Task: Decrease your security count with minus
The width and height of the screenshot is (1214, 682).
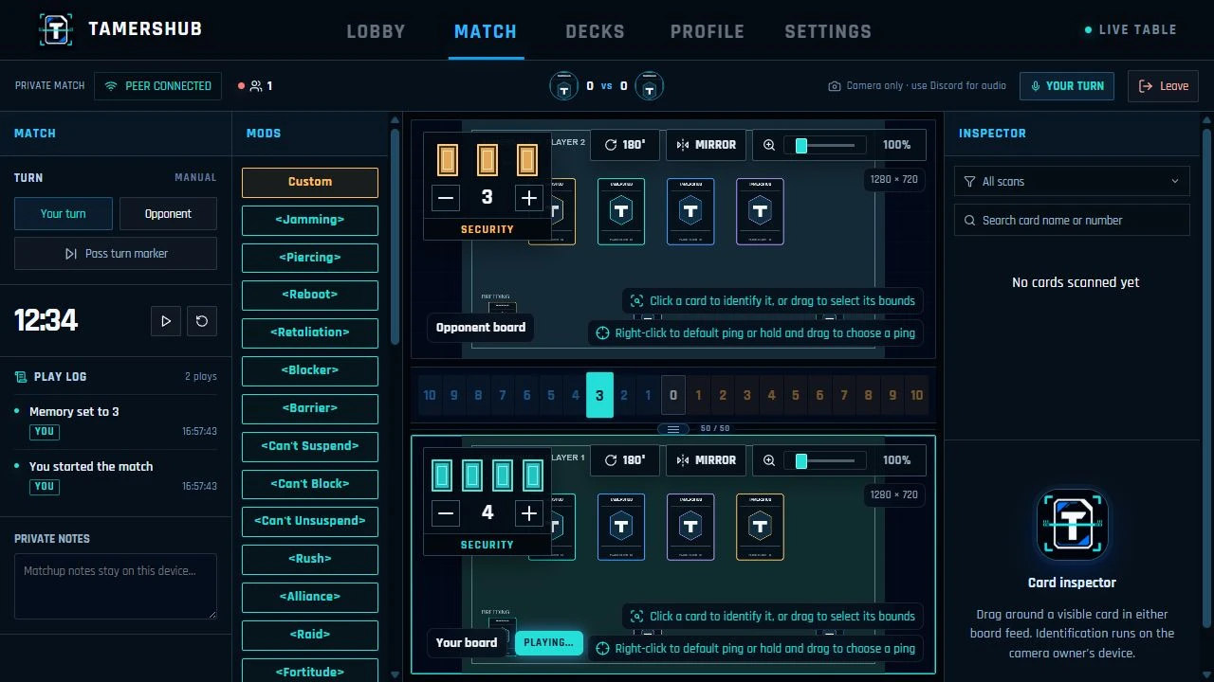Action: tap(446, 512)
